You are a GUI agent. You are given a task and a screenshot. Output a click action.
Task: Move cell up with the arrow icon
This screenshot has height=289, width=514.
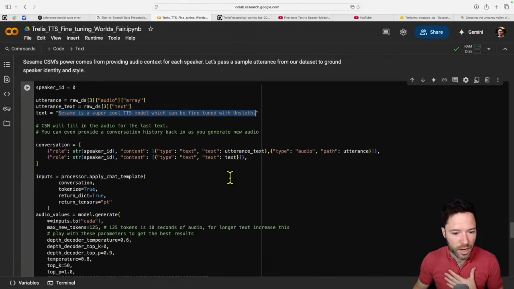412,80
